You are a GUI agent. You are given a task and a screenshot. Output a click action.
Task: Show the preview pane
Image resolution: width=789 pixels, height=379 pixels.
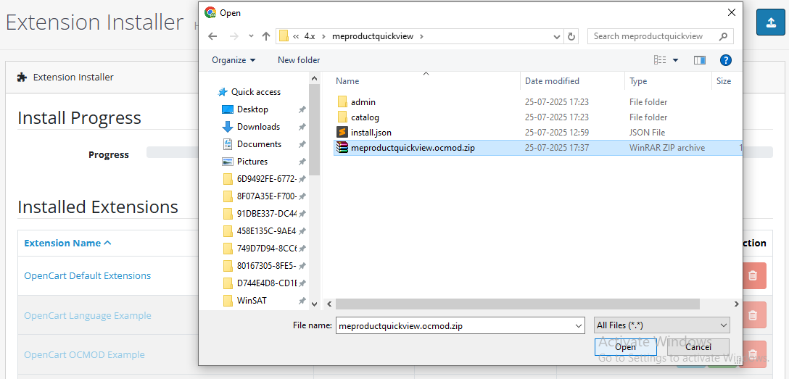(699, 60)
